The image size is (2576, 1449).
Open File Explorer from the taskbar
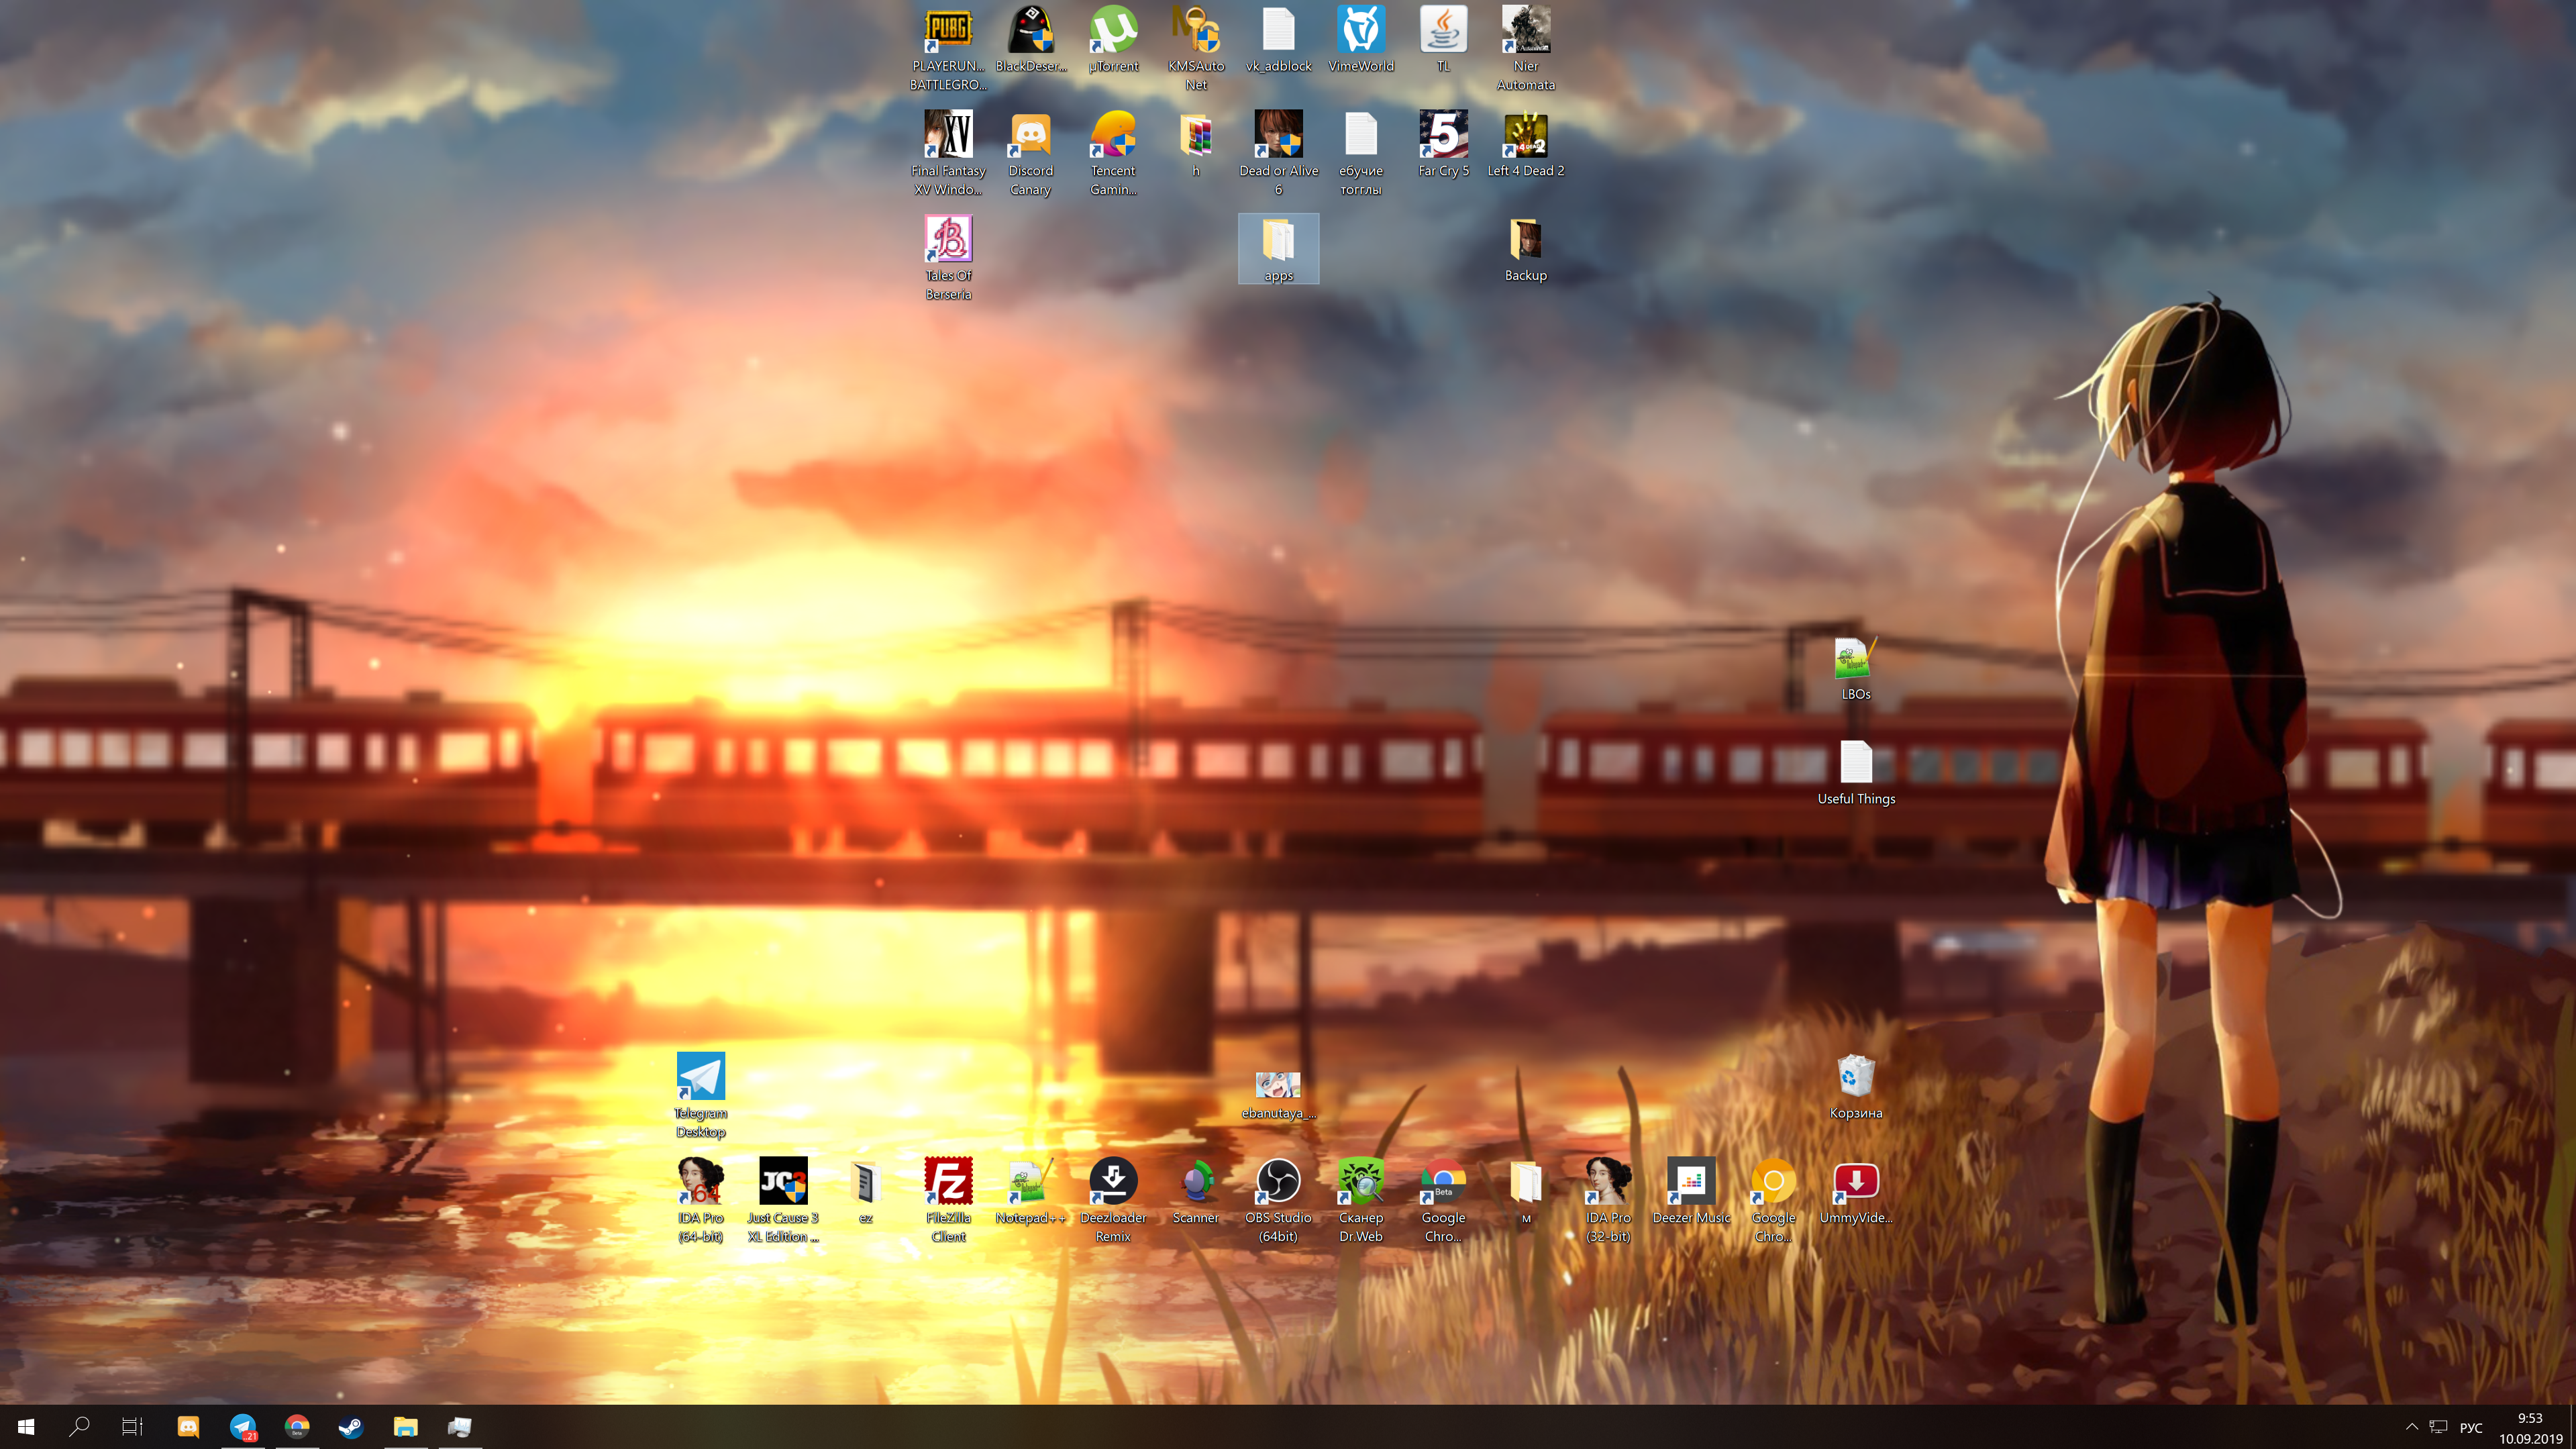(x=405, y=1427)
